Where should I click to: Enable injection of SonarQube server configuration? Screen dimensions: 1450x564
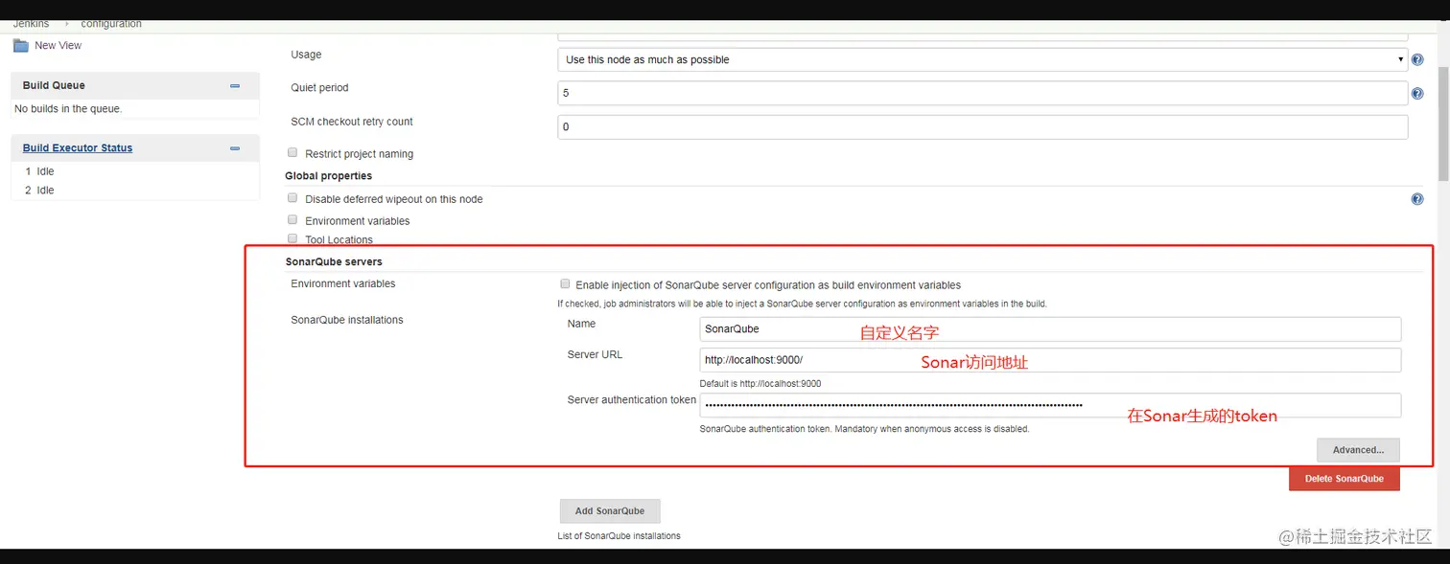pos(565,284)
